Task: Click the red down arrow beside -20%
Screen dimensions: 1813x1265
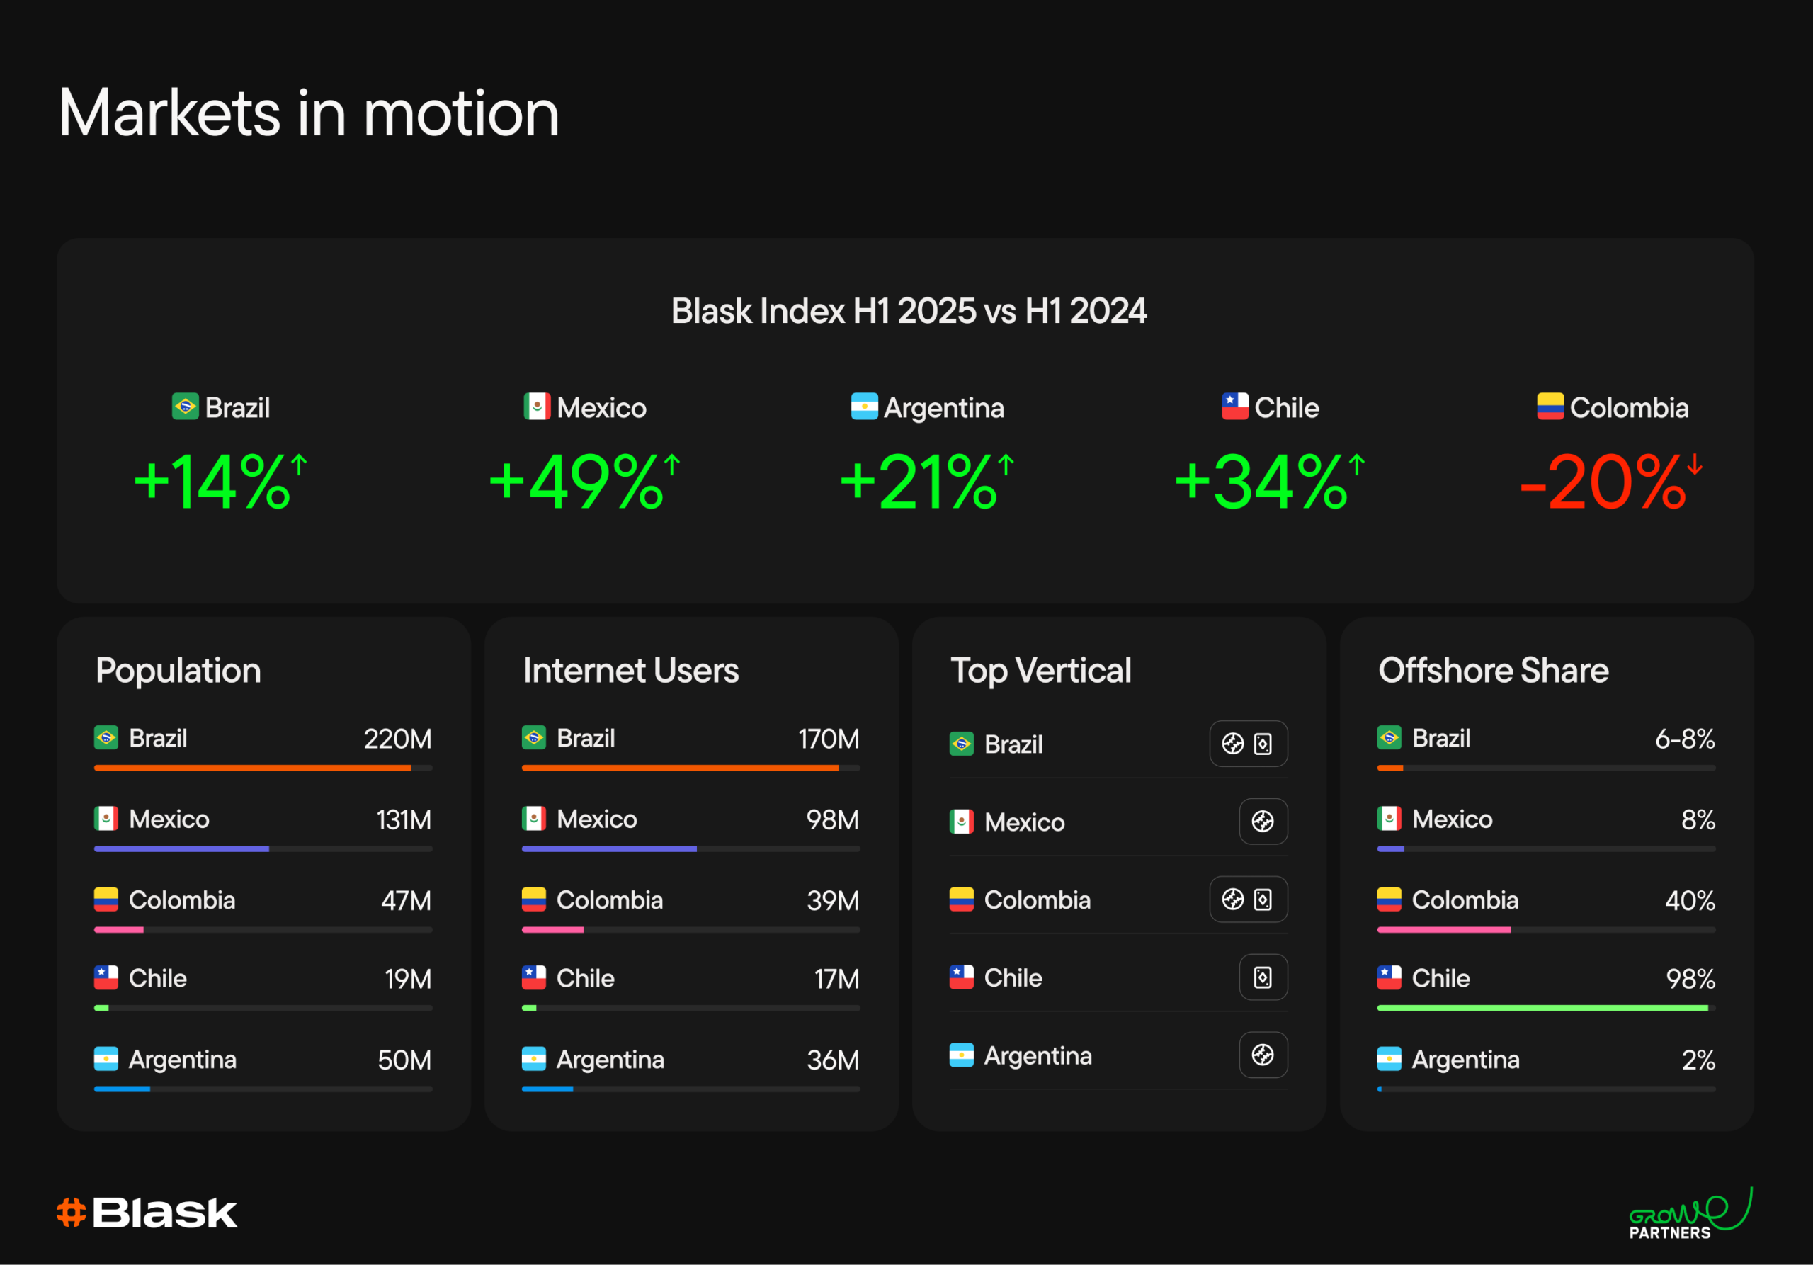Action: [x=1694, y=465]
